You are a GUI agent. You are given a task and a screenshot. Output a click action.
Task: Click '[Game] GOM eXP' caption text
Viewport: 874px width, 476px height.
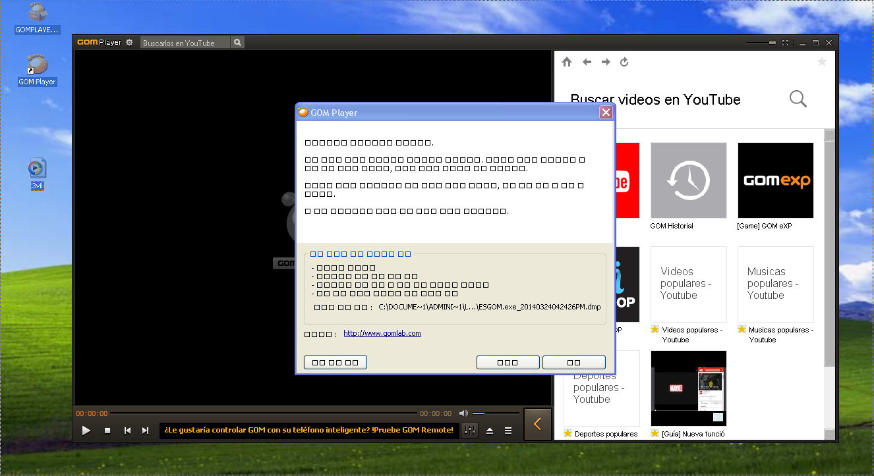pyautogui.click(x=764, y=226)
